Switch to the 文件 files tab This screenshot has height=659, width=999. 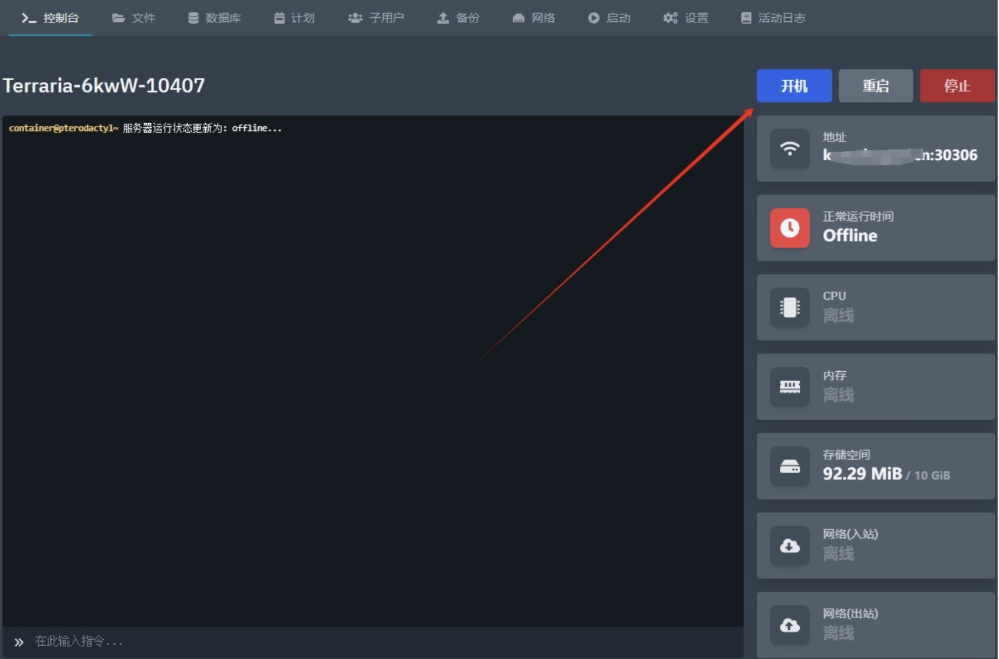[134, 18]
